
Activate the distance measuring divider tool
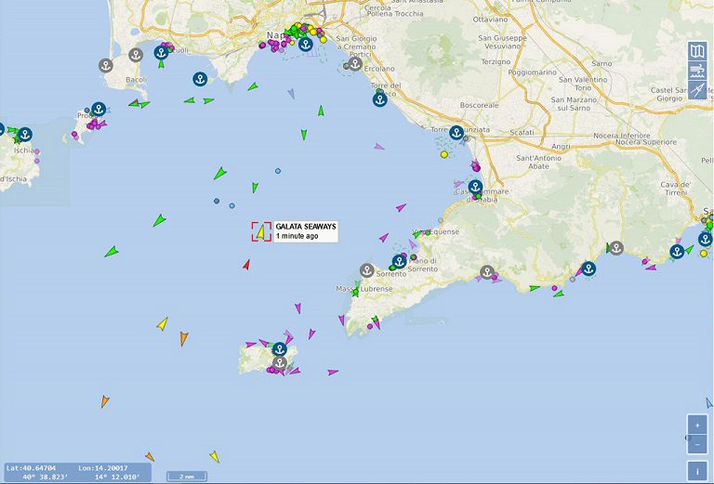pos(697,90)
